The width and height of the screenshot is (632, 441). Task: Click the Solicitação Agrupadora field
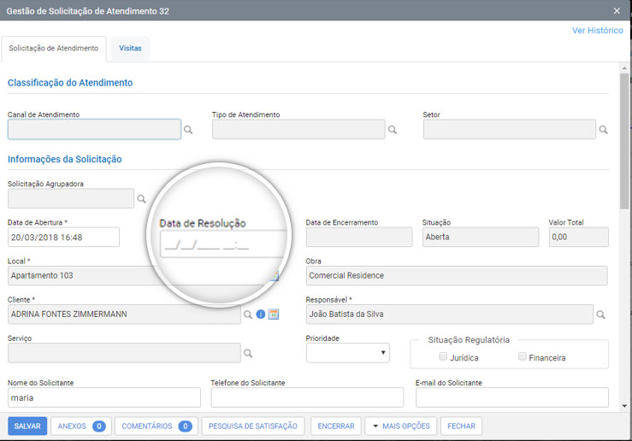coord(71,198)
